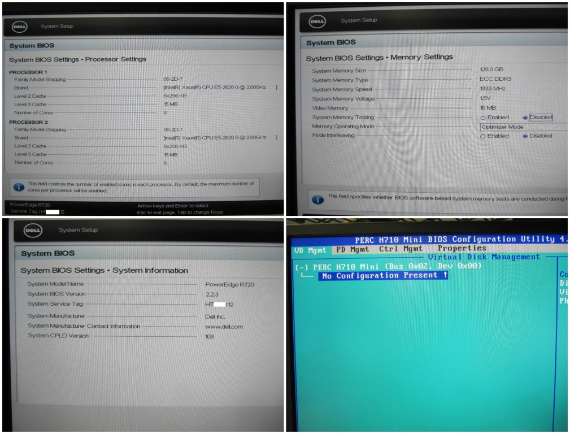
Task: Select the '1333 MHz' memory speed value
Action: 493,88
